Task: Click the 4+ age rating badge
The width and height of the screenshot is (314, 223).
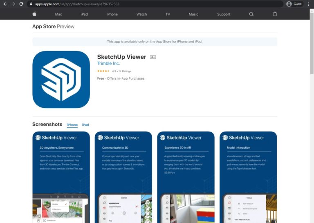Action: pyautogui.click(x=153, y=57)
